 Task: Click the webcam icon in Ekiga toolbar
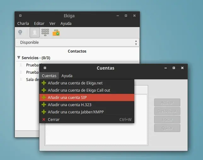coord(20,32)
